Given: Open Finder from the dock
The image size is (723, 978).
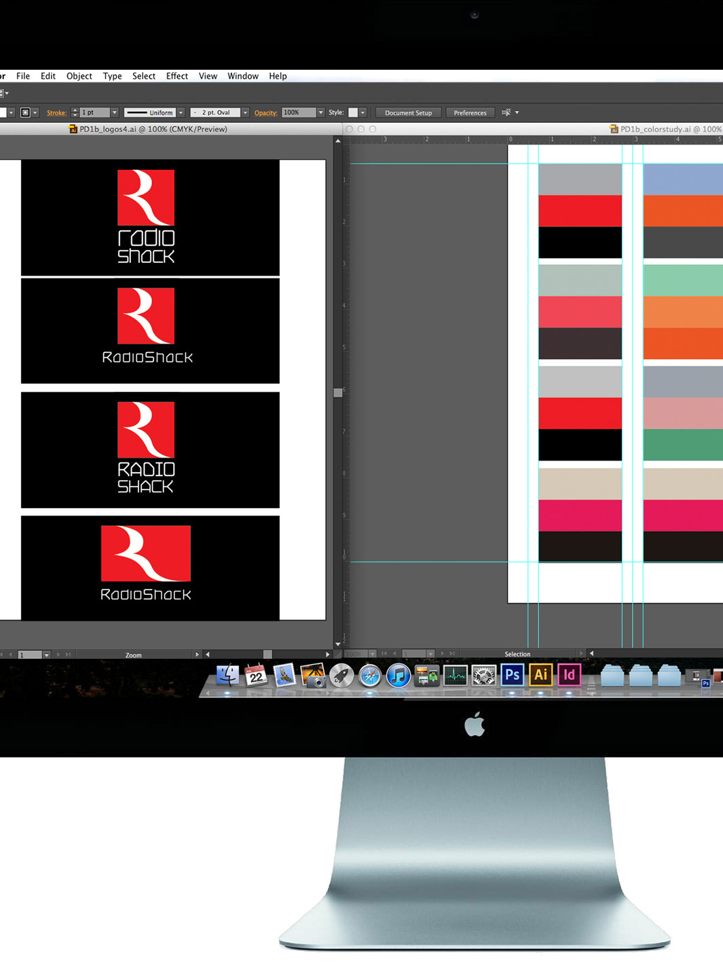Looking at the screenshot, I should [x=227, y=676].
